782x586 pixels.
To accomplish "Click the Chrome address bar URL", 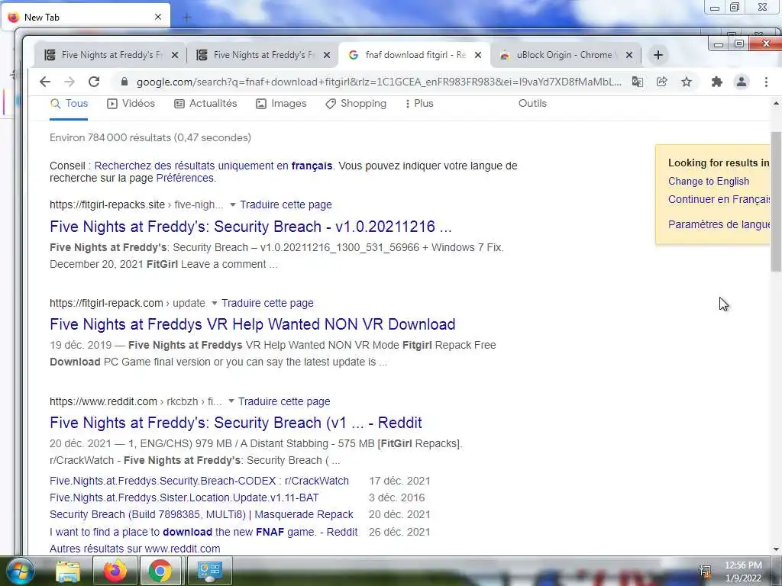I will (x=379, y=82).
